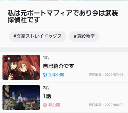This screenshot has height=113, width=128.
Task: Click the small 1話 label above 自己紹介です
Action: (x=46, y=58)
